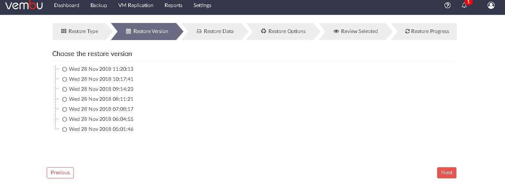Select version Wed 28 Nov 2018 08:11:21

65,99
